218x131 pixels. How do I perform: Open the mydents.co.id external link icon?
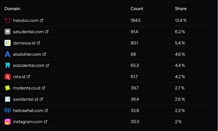click(43, 88)
